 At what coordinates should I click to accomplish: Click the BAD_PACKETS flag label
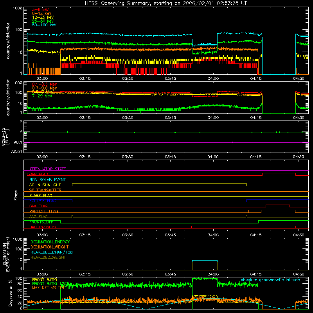43,227
